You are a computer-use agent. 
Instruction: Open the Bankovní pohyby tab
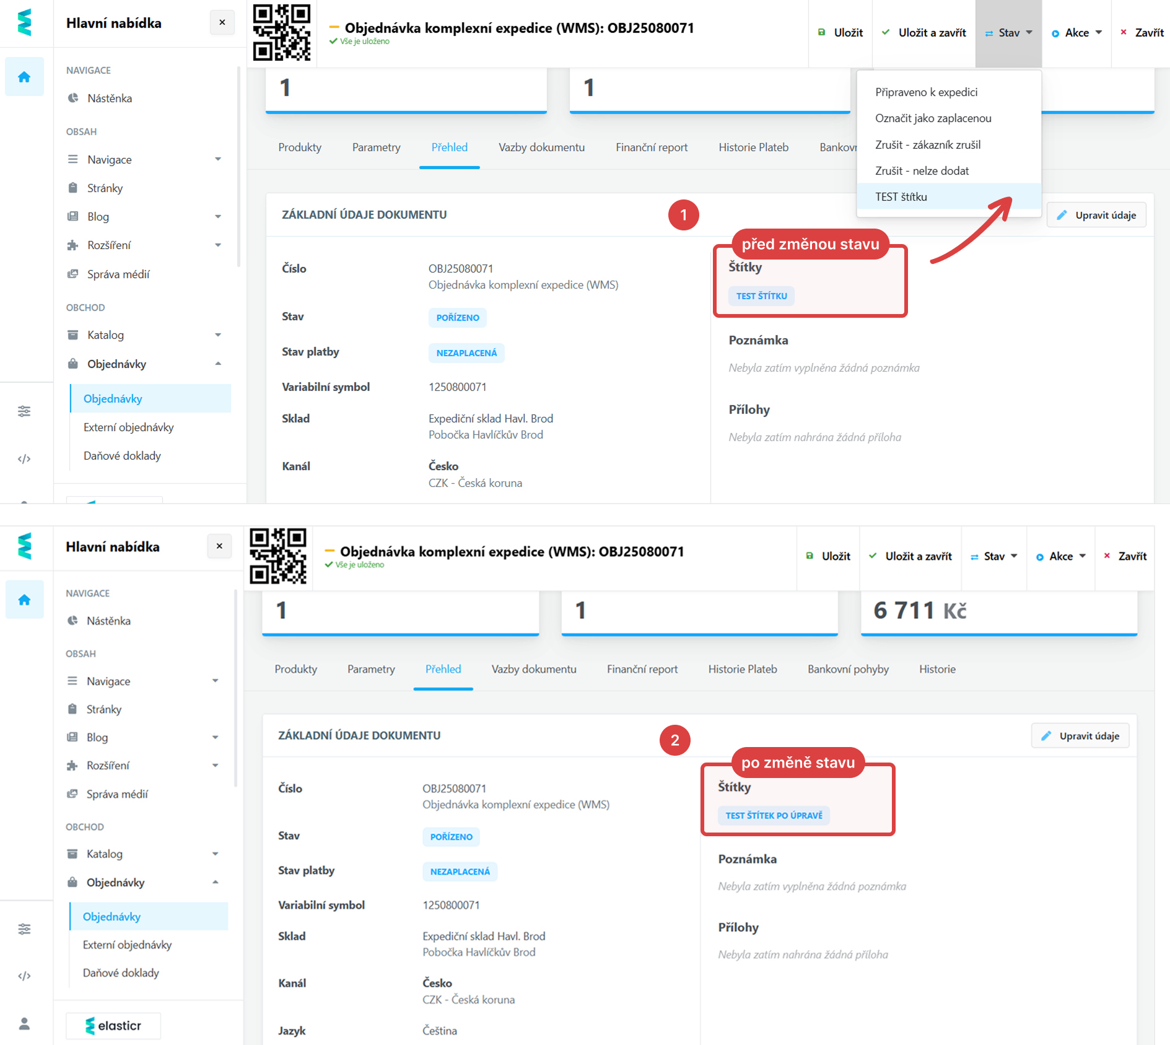(847, 669)
